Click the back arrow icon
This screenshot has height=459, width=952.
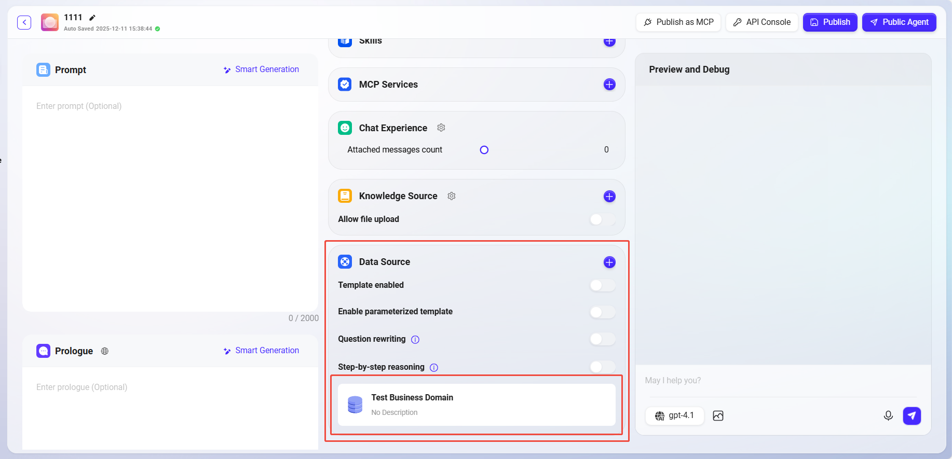24,22
